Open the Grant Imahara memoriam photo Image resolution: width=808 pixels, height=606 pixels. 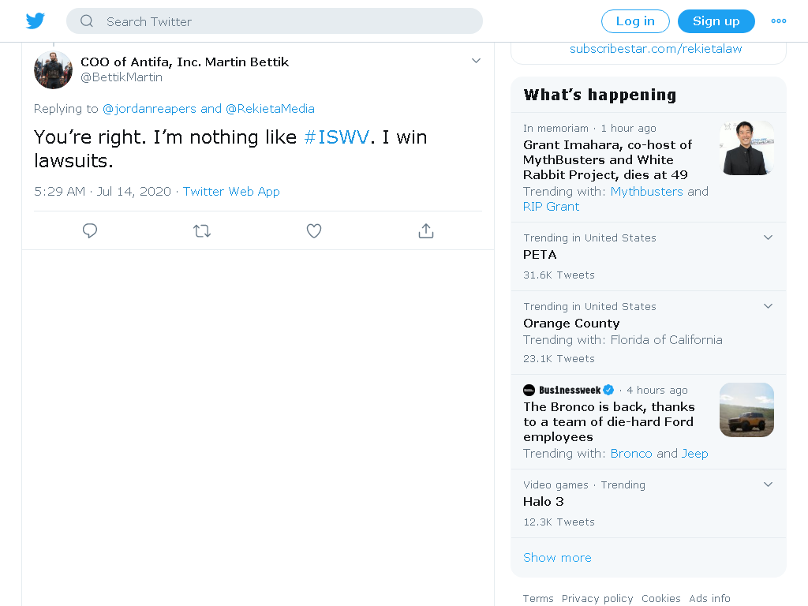coord(746,148)
